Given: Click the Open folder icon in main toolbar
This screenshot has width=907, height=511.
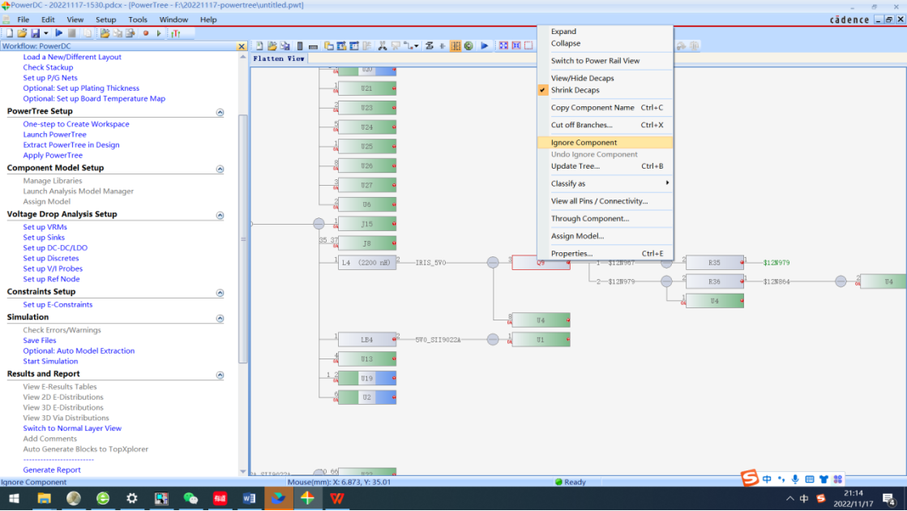Looking at the screenshot, I should [22, 33].
